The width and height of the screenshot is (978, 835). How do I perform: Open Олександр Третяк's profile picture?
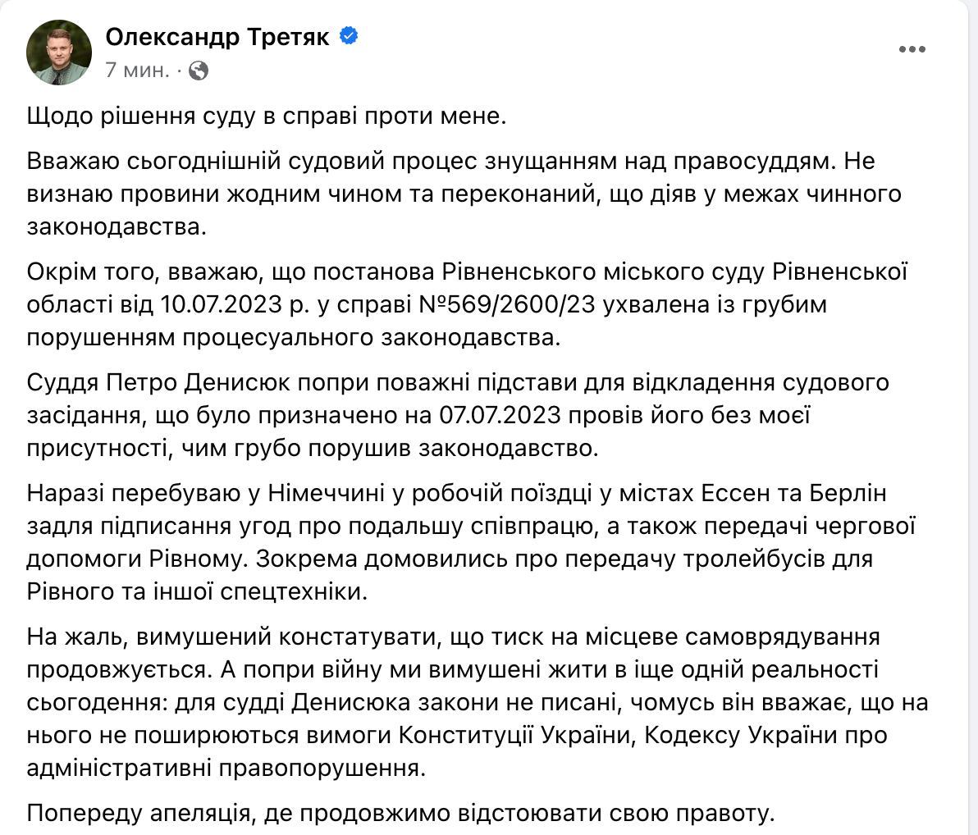59,52
